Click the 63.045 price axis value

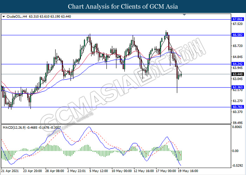click(x=238, y=79)
